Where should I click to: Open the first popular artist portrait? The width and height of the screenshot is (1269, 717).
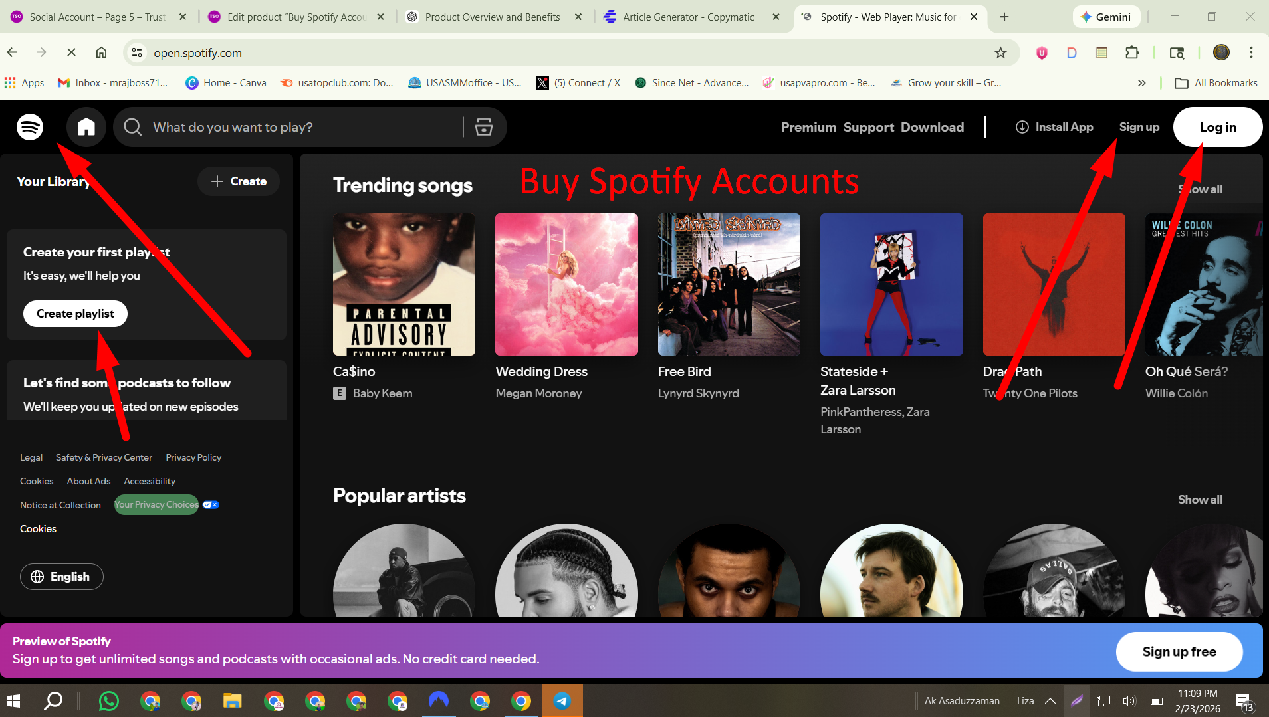[x=404, y=570]
